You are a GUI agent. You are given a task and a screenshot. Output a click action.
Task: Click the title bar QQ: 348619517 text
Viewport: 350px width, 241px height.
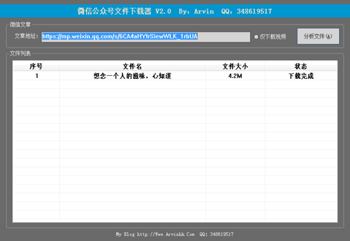246,11
